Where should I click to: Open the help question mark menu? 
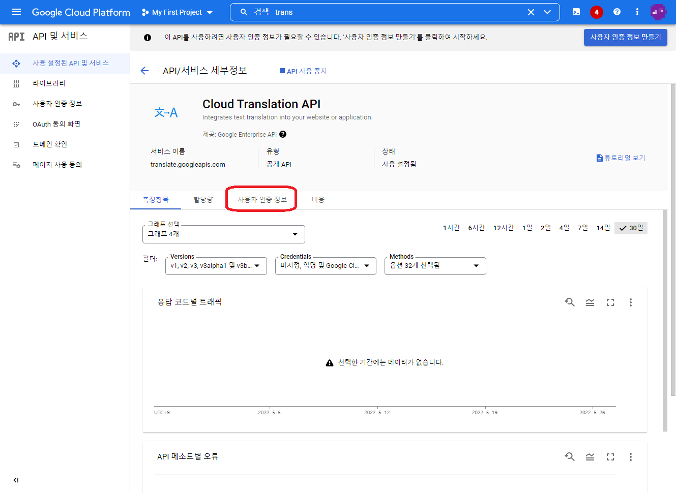click(617, 12)
